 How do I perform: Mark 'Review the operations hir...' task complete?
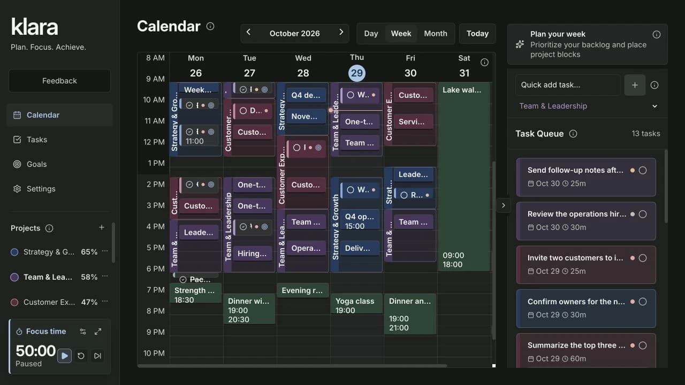(x=643, y=214)
